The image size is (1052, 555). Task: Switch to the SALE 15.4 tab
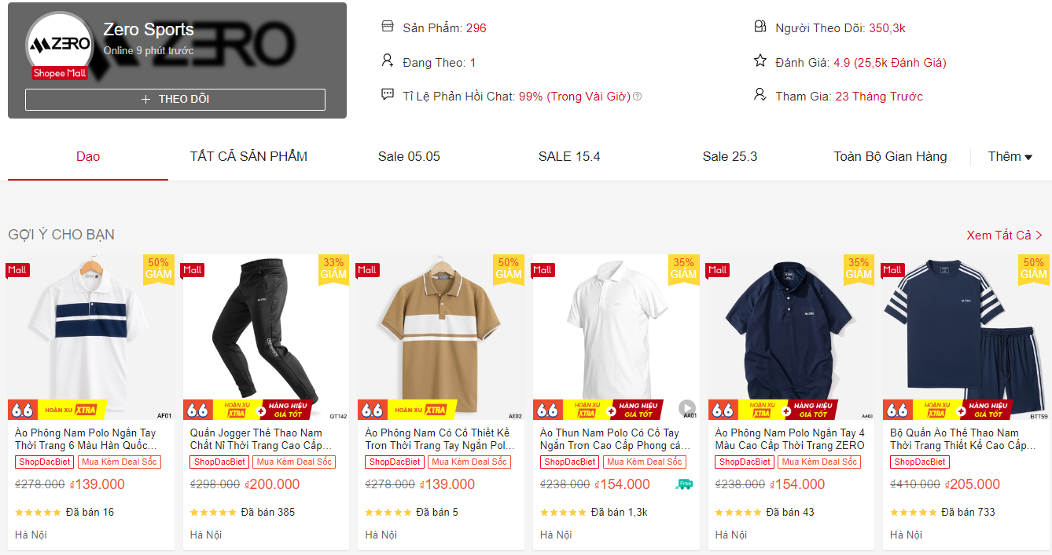pos(569,156)
